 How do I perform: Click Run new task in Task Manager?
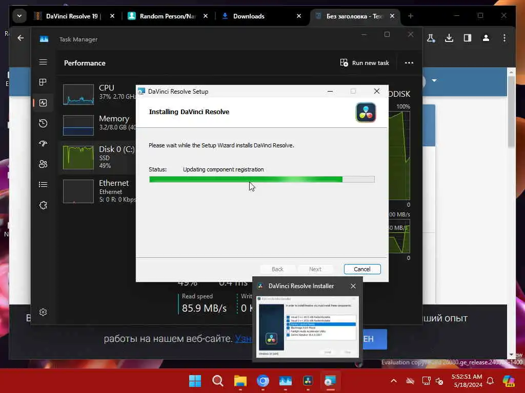pos(365,63)
